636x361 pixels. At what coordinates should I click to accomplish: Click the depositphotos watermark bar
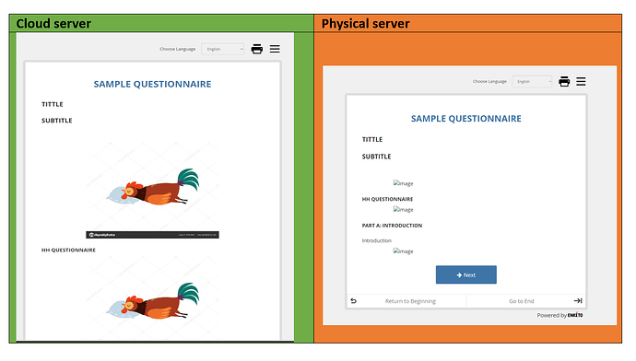coord(152,235)
